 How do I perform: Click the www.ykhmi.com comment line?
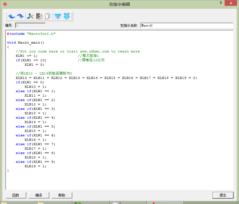pyautogui.click(x=78, y=51)
